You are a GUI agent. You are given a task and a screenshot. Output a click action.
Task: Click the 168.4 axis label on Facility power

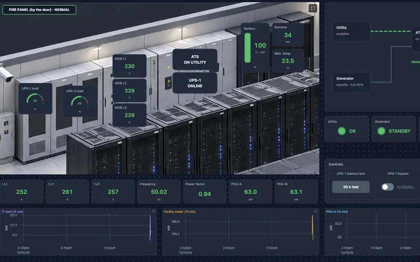tap(175, 221)
